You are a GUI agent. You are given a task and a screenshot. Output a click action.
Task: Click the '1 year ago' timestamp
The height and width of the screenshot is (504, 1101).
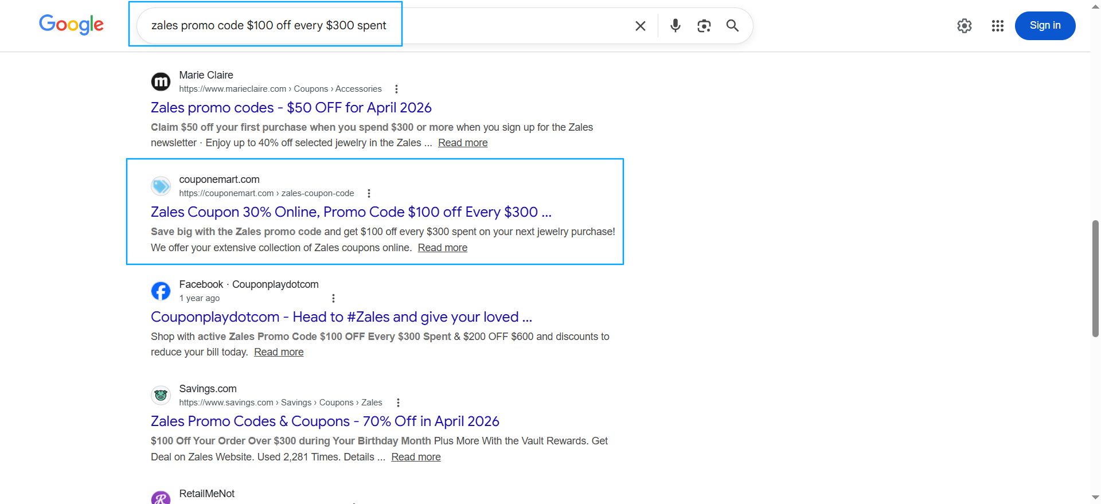click(200, 298)
